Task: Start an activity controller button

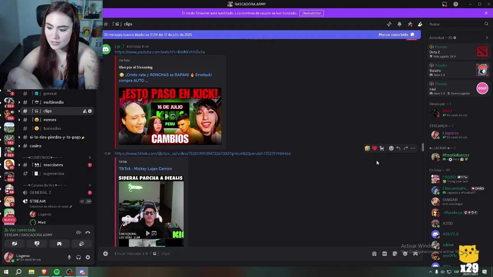Action: pos(59,244)
